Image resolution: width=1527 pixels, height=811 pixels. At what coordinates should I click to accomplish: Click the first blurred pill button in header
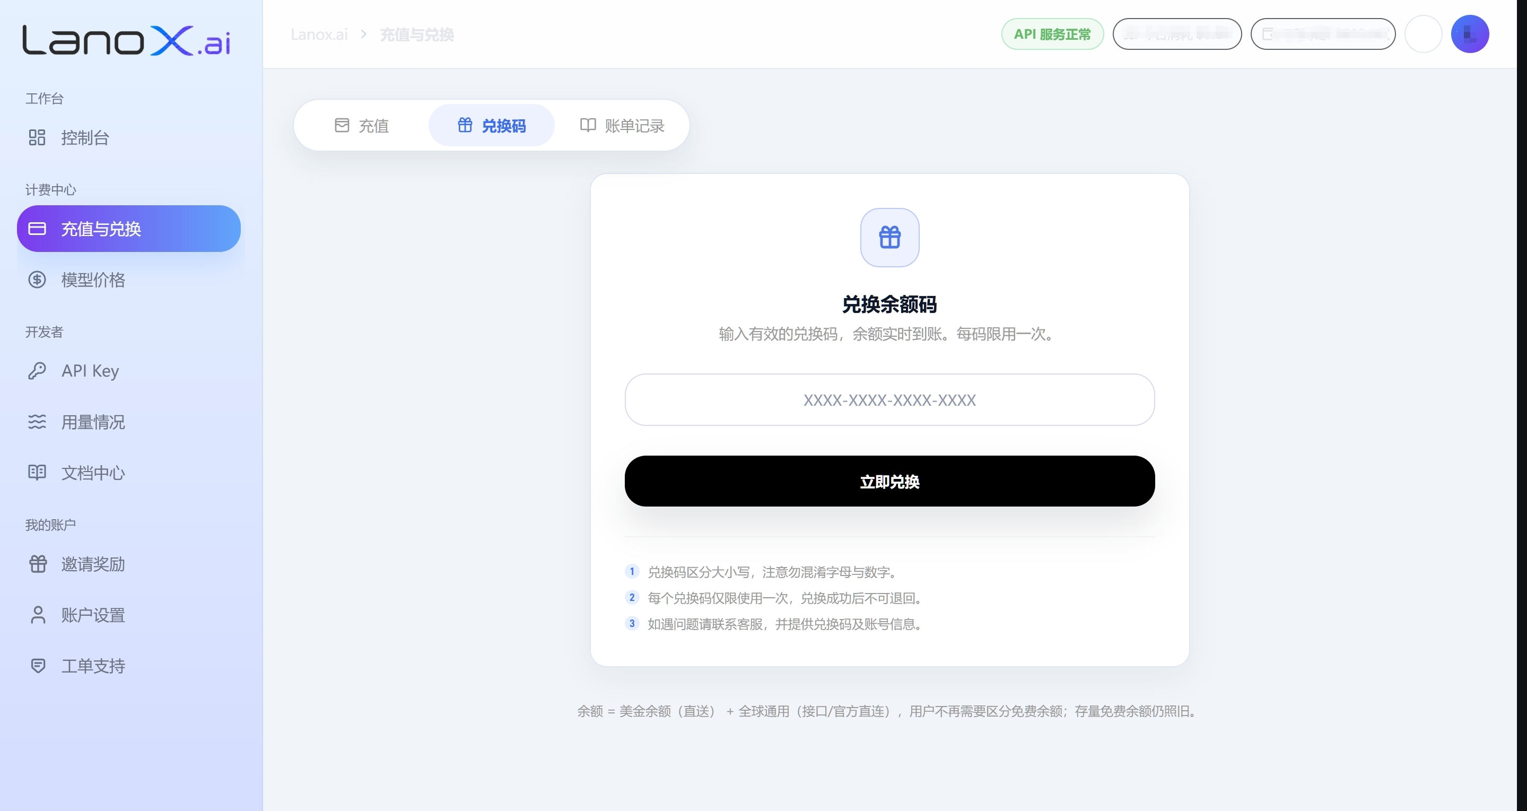[x=1177, y=34]
